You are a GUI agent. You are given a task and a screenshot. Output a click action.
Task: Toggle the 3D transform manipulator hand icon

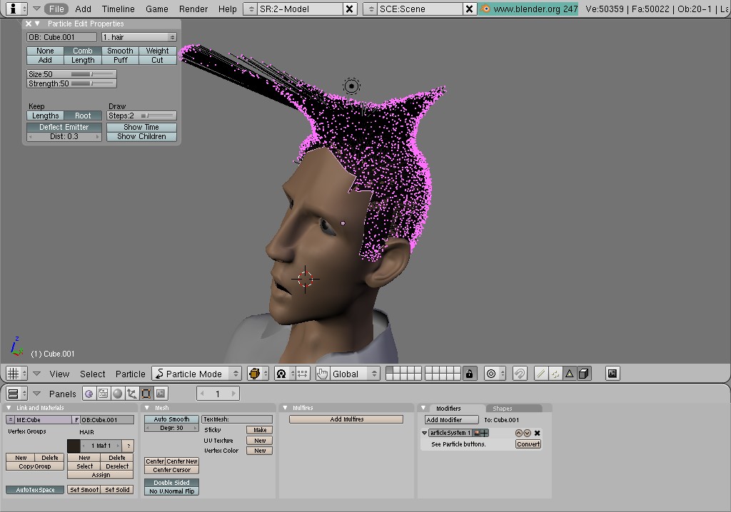[x=322, y=374]
